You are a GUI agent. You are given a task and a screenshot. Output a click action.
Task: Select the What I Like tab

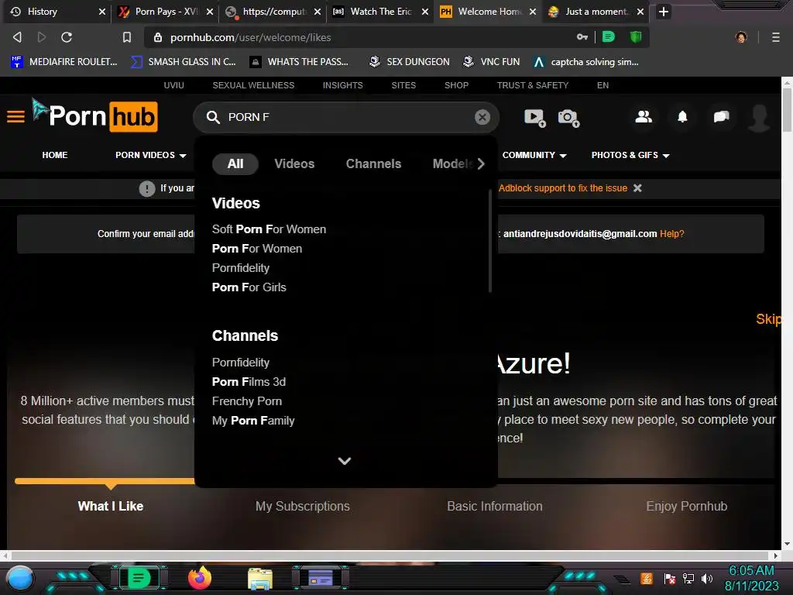110,507
